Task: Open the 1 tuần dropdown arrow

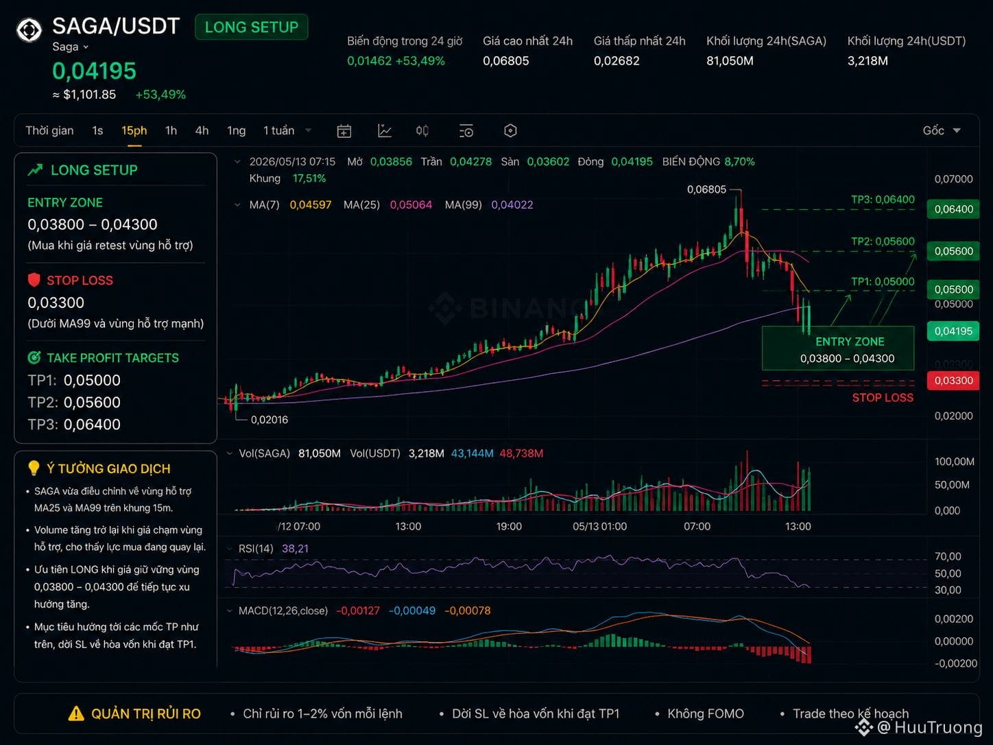Action: pos(308,130)
